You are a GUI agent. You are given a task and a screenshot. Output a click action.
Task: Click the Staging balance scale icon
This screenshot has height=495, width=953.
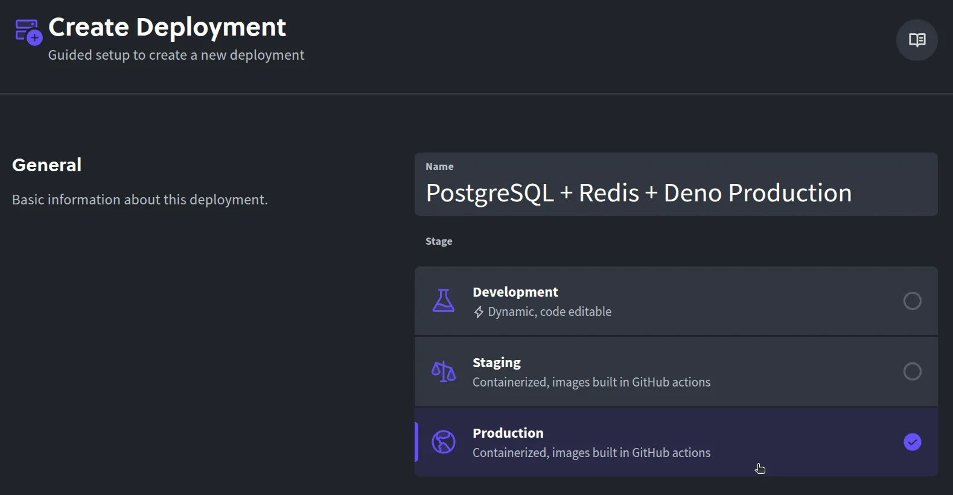[443, 371]
